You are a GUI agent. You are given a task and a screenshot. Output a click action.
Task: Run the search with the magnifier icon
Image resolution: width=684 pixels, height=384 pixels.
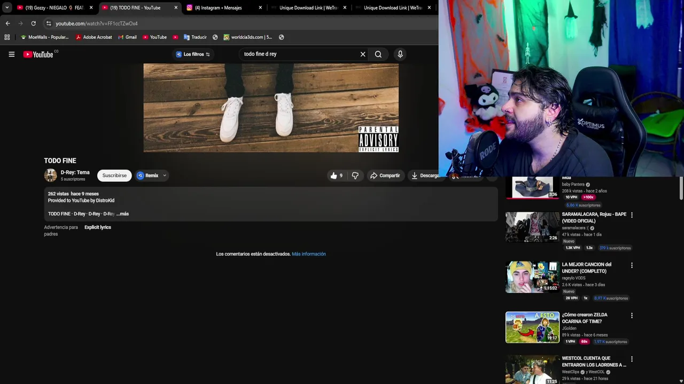pos(378,54)
